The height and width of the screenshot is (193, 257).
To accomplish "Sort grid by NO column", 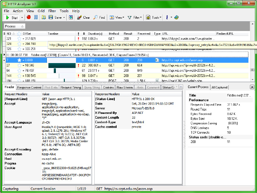I will click(x=11, y=34).
